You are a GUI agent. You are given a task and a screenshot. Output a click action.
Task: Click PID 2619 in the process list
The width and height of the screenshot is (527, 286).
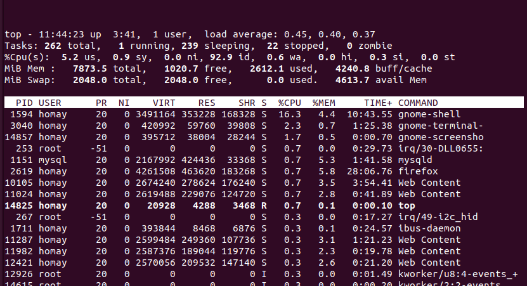(x=22, y=171)
